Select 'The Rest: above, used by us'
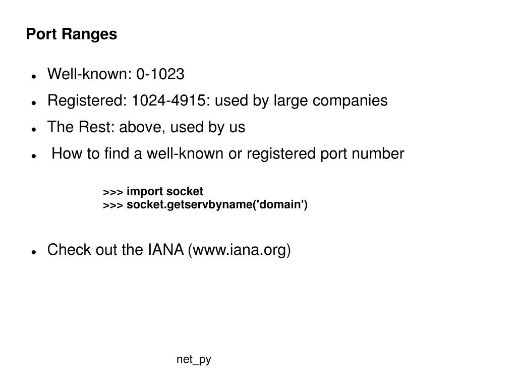This screenshot has height=387, width=516. point(146,127)
